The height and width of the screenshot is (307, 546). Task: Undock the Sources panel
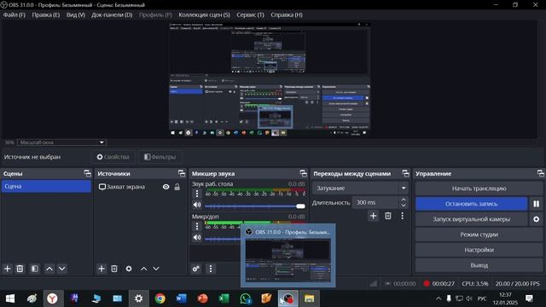(182, 173)
